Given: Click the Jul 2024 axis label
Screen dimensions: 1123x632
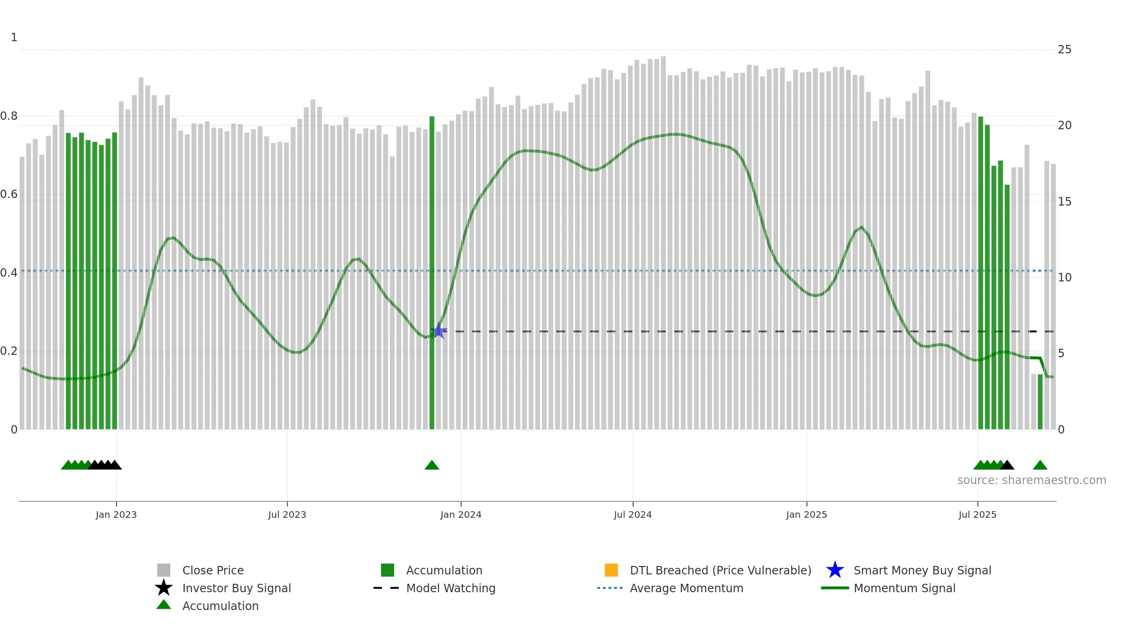Looking at the screenshot, I should point(633,515).
